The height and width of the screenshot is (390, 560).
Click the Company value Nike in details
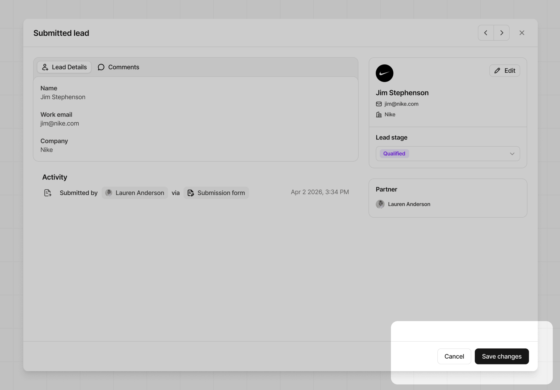click(x=47, y=150)
